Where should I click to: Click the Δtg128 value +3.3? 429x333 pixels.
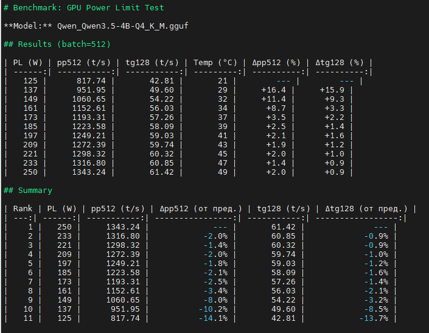pyautogui.click(x=335, y=108)
